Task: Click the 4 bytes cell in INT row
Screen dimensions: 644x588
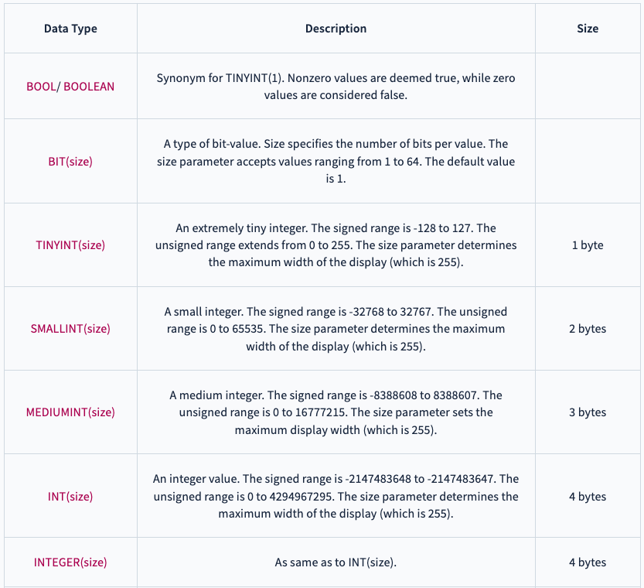Action: pyautogui.click(x=588, y=497)
